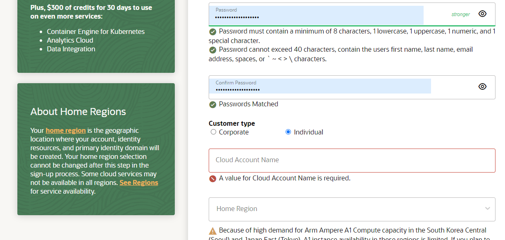This screenshot has width=505, height=240.
Task: Click the About Home Regions heading
Action: [78, 111]
